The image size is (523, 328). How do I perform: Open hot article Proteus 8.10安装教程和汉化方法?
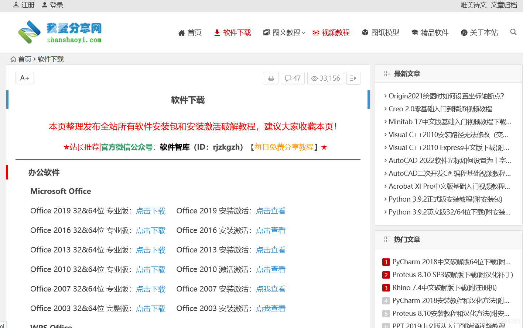pyautogui.click(x=451, y=313)
